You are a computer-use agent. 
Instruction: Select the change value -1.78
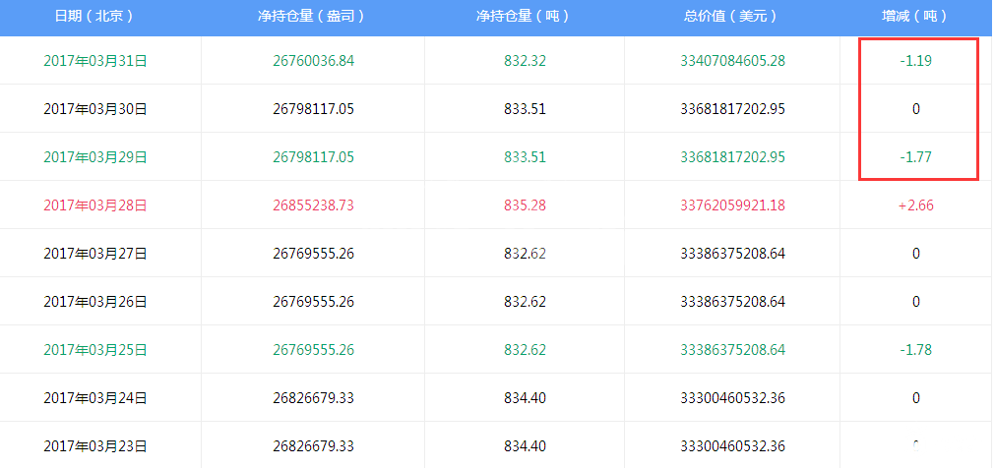point(915,350)
